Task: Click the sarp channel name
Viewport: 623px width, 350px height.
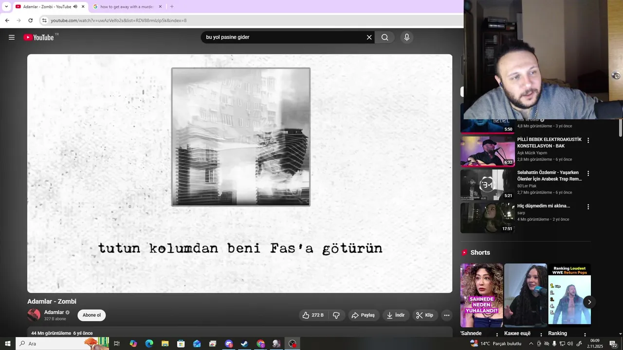Action: point(521,213)
